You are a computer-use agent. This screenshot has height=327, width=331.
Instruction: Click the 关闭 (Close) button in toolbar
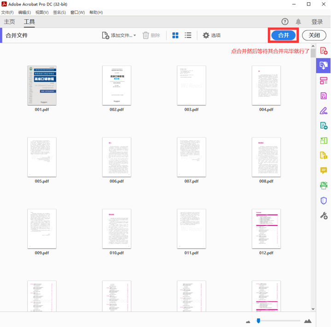[314, 35]
